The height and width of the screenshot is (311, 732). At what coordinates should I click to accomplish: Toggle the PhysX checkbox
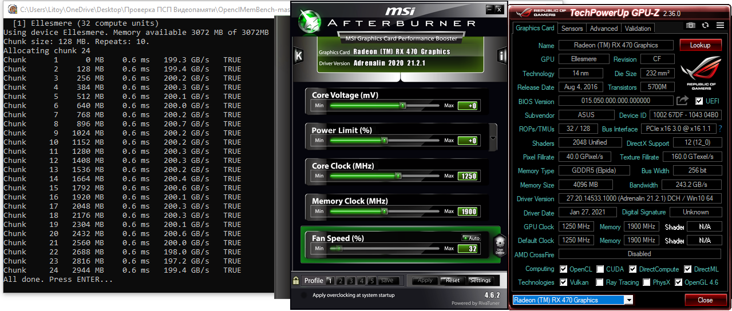[647, 282]
